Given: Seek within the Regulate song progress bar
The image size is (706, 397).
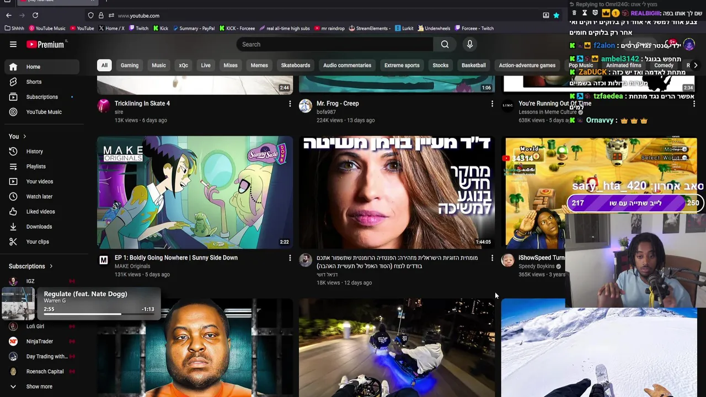Looking at the screenshot, I should pyautogui.click(x=98, y=314).
